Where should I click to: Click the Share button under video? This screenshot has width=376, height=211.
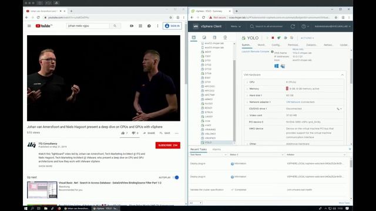pyautogui.click(x=149, y=133)
